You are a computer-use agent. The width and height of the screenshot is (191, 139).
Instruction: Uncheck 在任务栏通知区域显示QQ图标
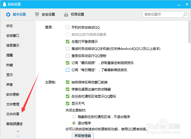[x=67, y=96]
